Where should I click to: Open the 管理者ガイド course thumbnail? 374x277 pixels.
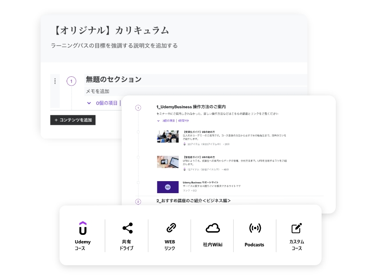168,162
